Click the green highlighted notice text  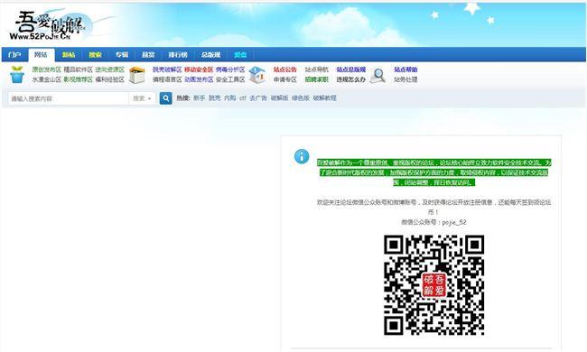(433, 172)
